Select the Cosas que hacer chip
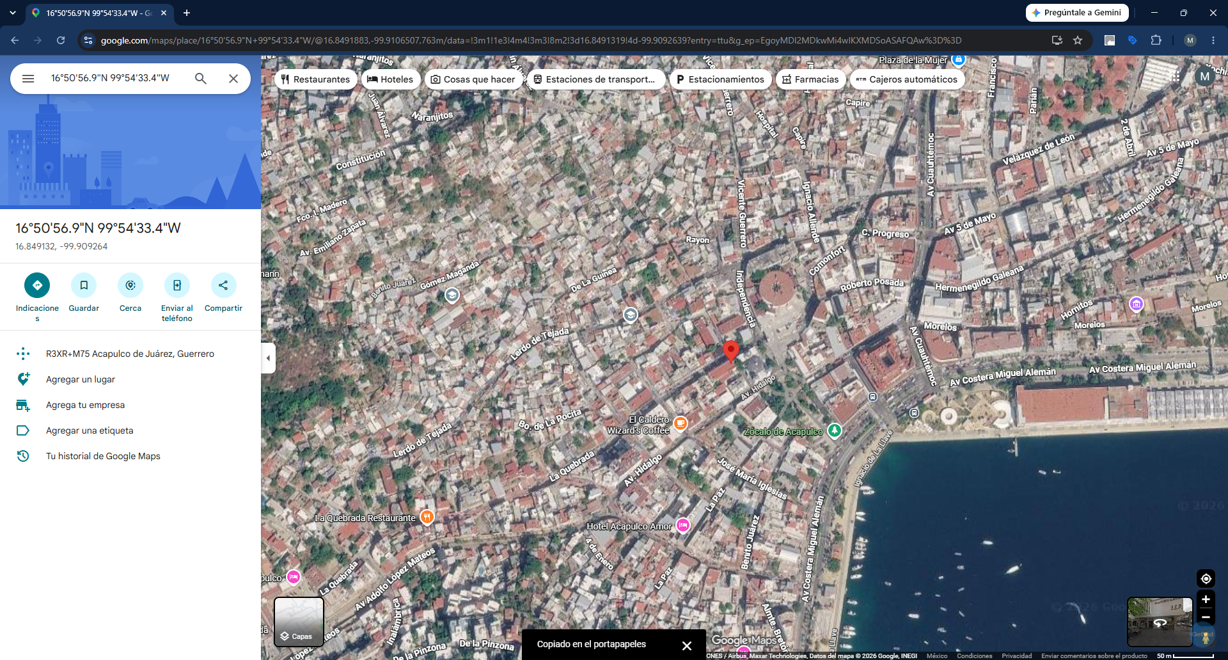Viewport: 1228px width, 660px height. [473, 79]
